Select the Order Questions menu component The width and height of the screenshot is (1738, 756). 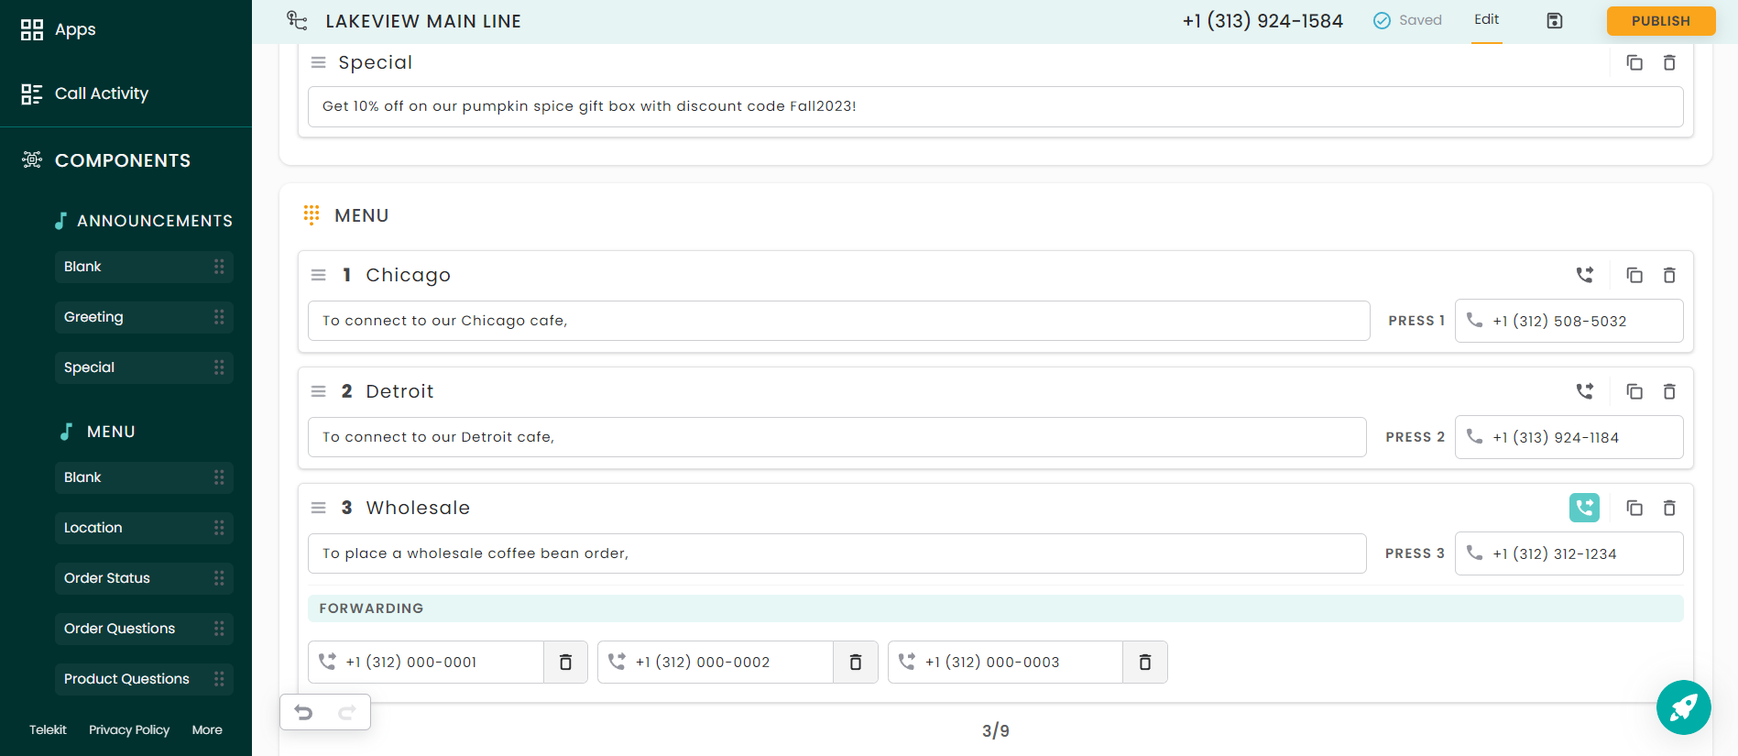pos(144,629)
